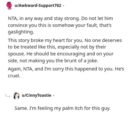Screen dimensions: 132x120
Task: Click the paragraph starting "NTA, in any way"
Action: pyautogui.click(x=60, y=25)
